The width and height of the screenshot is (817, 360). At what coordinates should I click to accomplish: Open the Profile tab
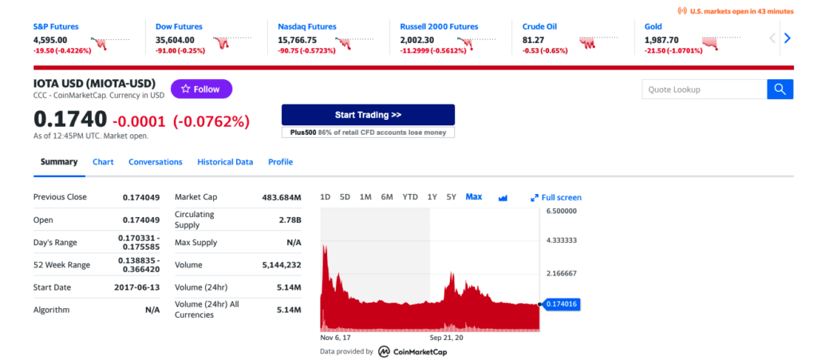(x=280, y=162)
